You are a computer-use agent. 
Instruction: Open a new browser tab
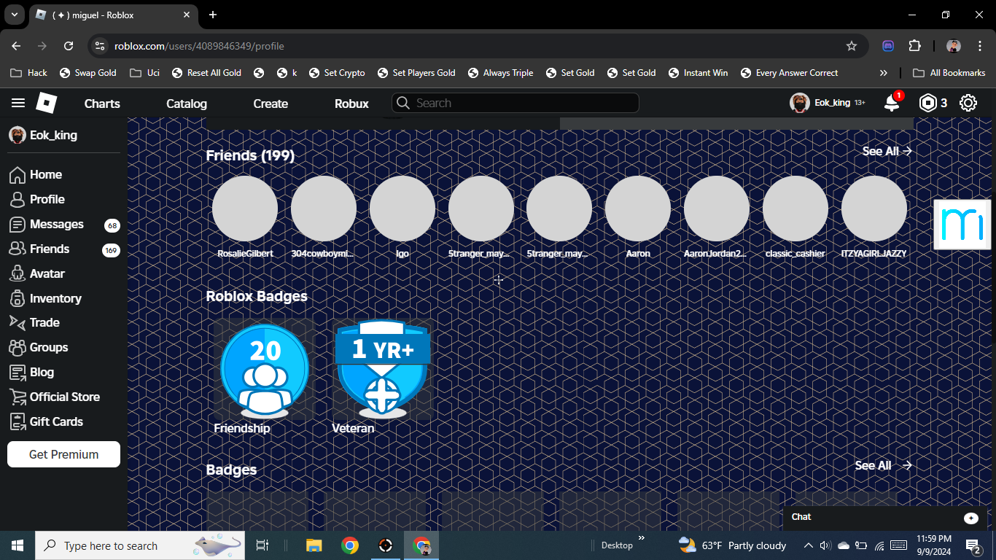pyautogui.click(x=213, y=15)
